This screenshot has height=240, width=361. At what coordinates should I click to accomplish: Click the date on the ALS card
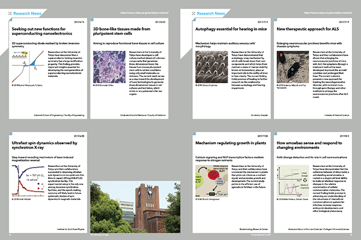coord(344,22)
